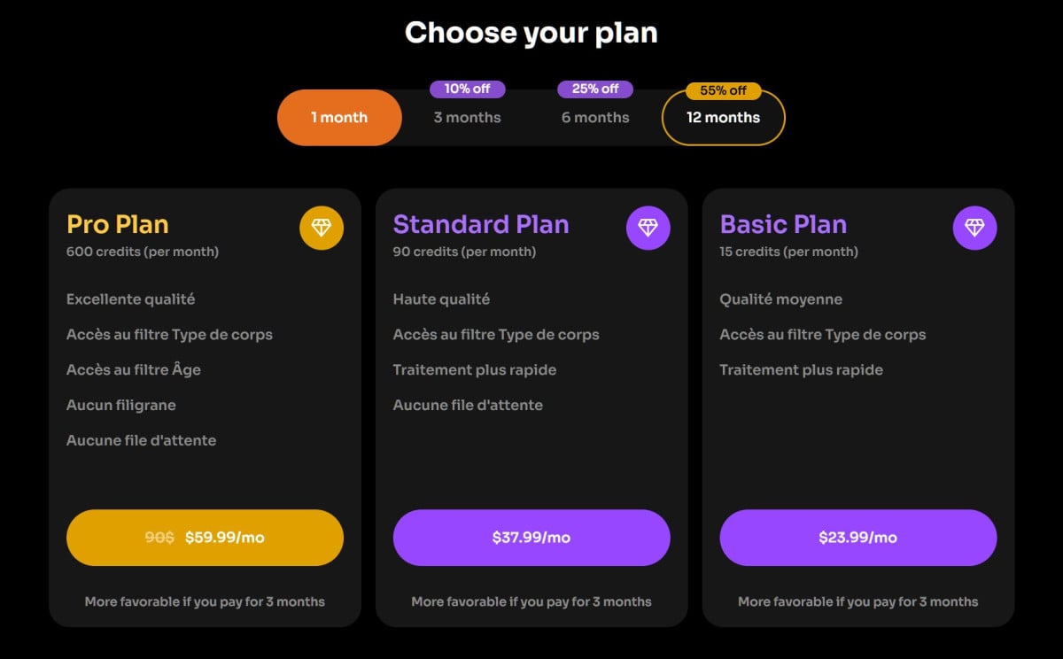Purchase Standard Plan at $37.99/mo
Image resolution: width=1063 pixels, height=659 pixels.
pyautogui.click(x=531, y=538)
